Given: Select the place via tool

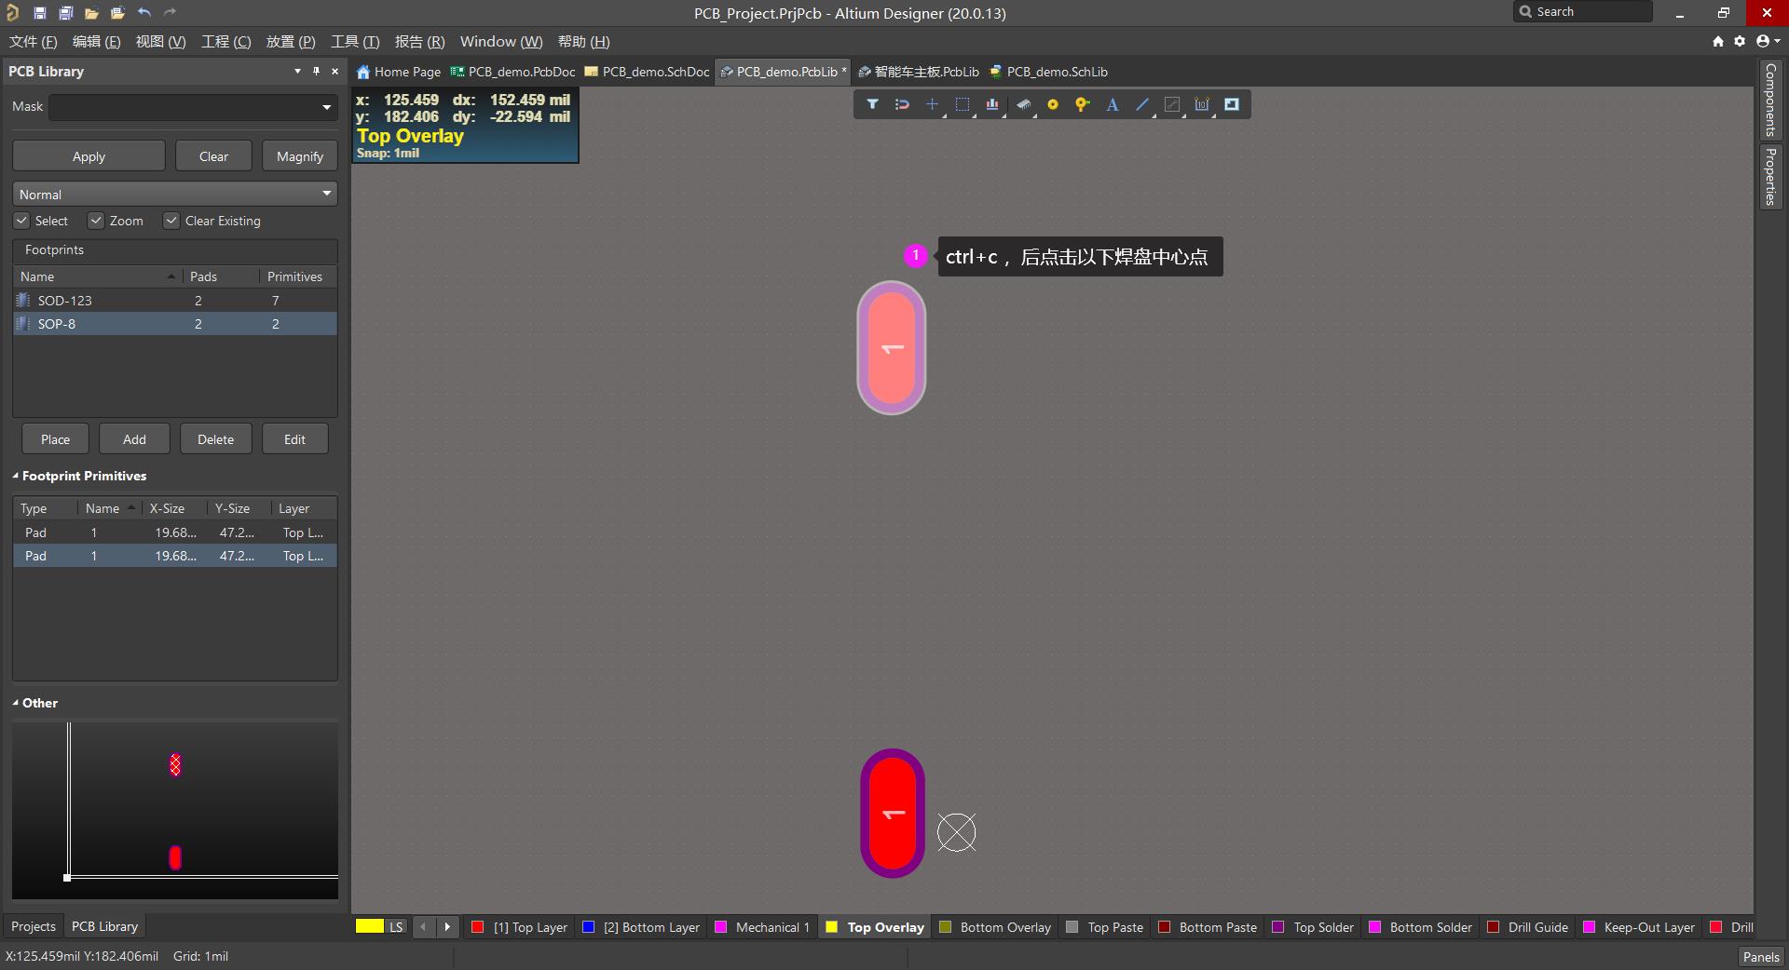Looking at the screenshot, I should pos(1082,105).
